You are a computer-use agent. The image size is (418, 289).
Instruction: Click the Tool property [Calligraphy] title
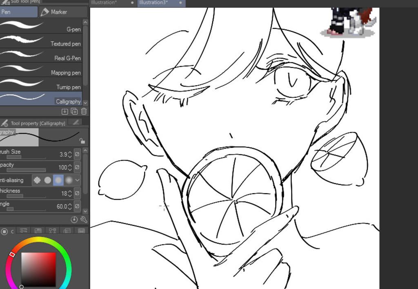click(x=38, y=124)
